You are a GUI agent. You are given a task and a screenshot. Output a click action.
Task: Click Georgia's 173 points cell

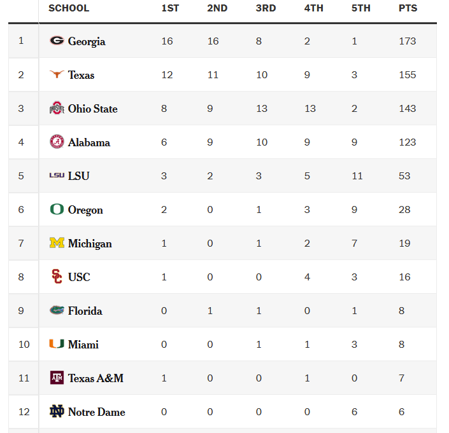click(x=407, y=41)
